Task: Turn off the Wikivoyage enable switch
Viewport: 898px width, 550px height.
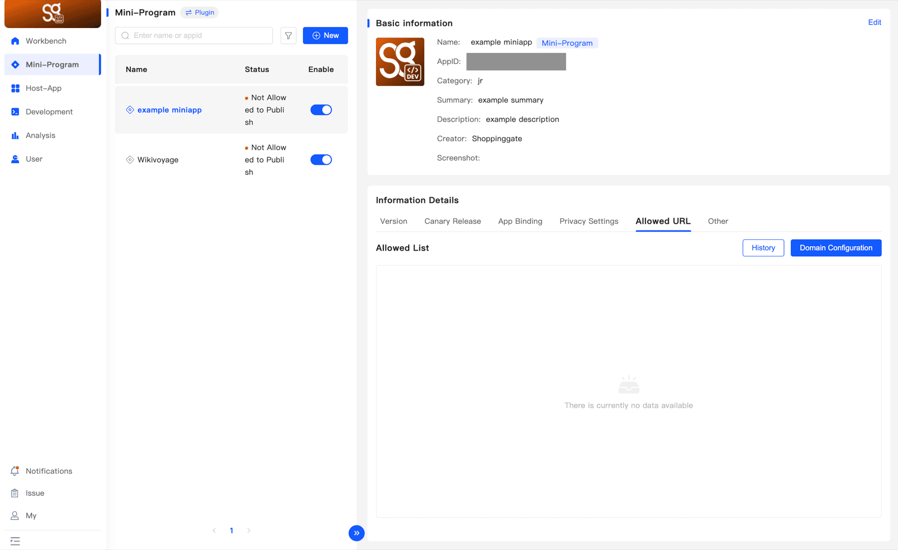Action: (x=321, y=160)
